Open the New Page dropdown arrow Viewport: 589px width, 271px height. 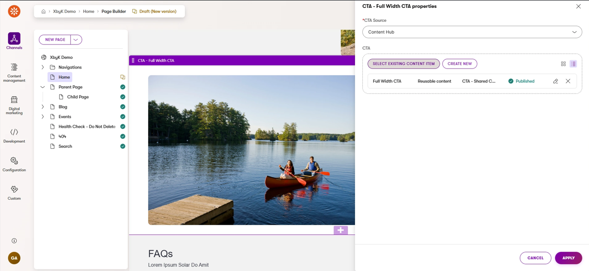(x=76, y=40)
